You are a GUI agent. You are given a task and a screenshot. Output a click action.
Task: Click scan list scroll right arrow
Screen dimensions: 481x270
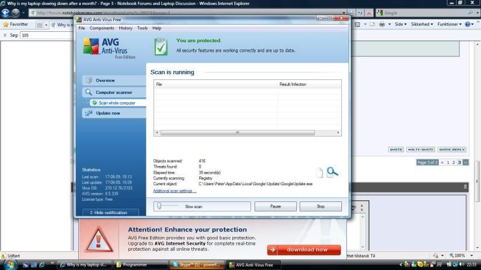[x=338, y=132]
